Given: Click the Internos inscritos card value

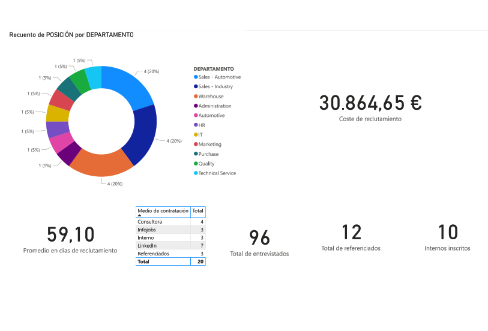Looking at the screenshot, I should [448, 233].
